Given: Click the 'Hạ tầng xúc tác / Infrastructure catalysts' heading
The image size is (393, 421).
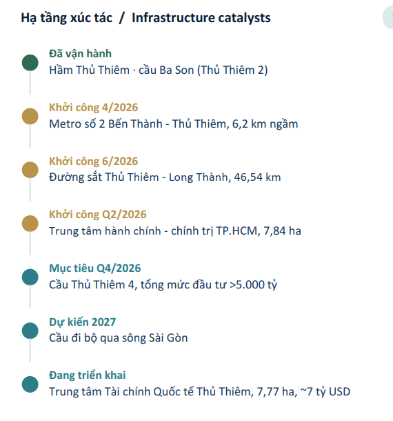Looking at the screenshot, I should click(x=145, y=18).
